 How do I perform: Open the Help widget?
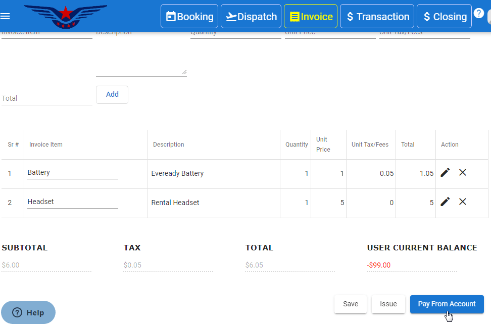pyautogui.click(x=28, y=312)
